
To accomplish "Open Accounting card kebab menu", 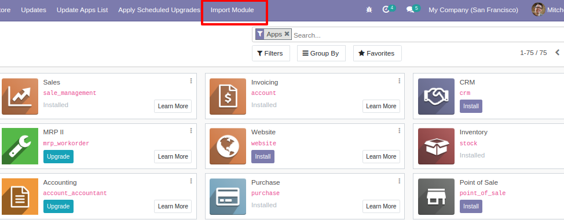I will [191, 181].
